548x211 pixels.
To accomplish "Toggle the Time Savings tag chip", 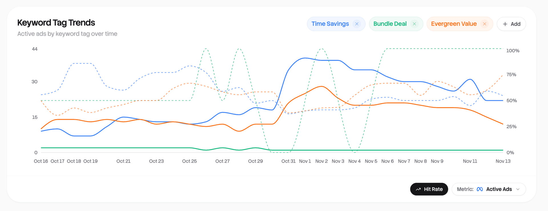I will (330, 24).
